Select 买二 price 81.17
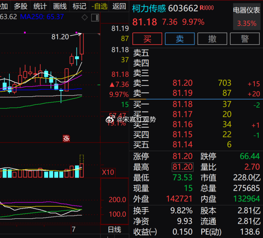The height and width of the screenshot is (238, 263). [183, 114]
